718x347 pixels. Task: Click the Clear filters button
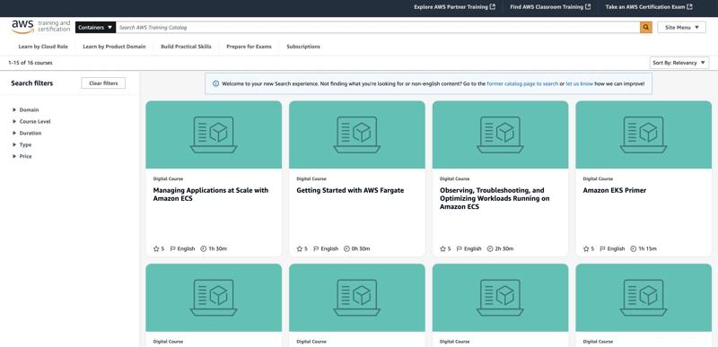(103, 83)
